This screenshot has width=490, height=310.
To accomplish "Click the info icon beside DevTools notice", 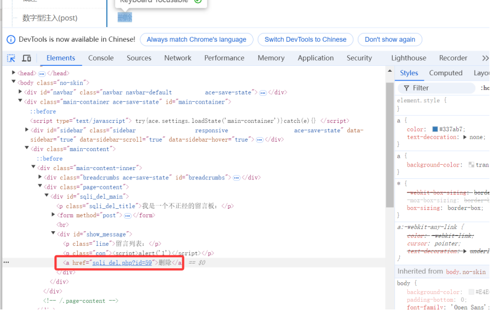I will tap(11, 39).
